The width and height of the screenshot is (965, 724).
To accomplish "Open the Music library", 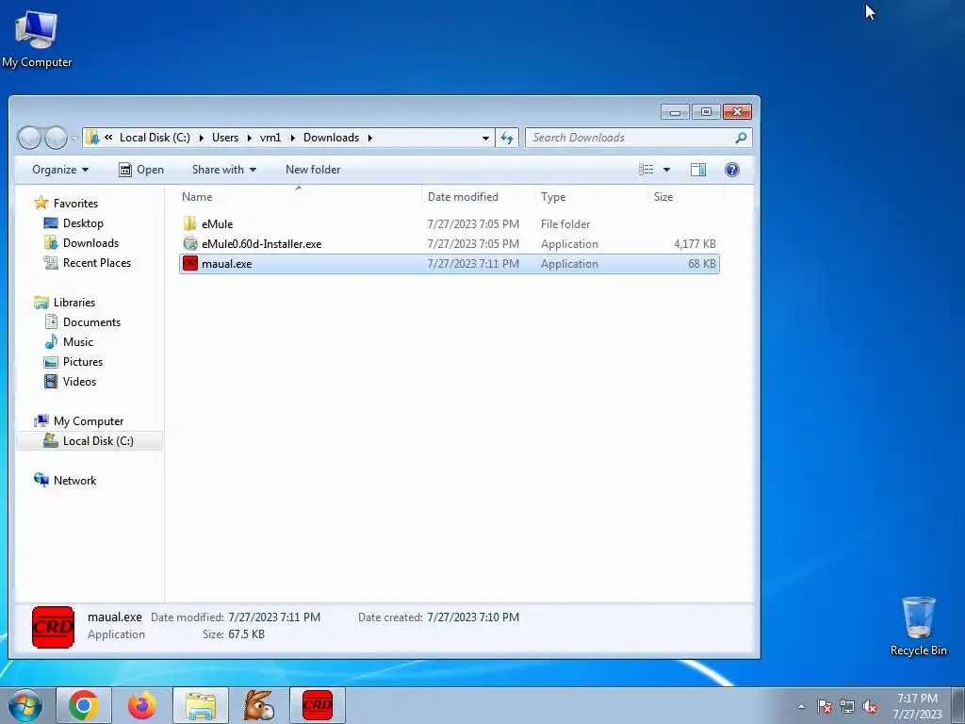I will (x=77, y=341).
